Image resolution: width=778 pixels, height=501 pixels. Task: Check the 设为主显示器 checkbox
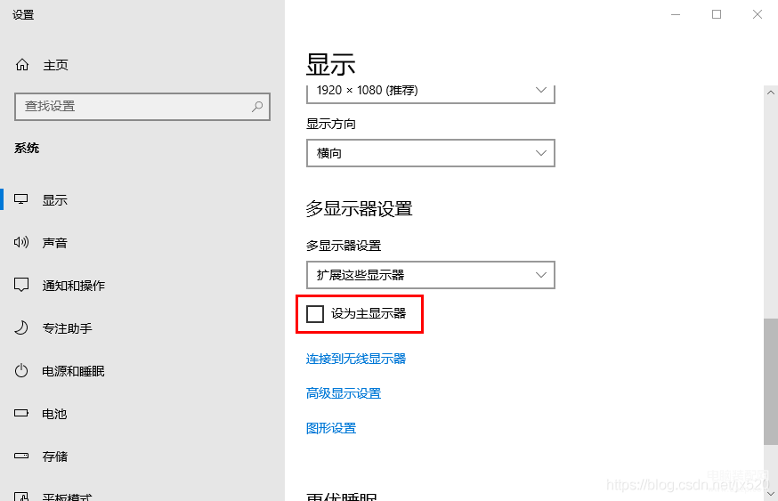pyautogui.click(x=315, y=314)
